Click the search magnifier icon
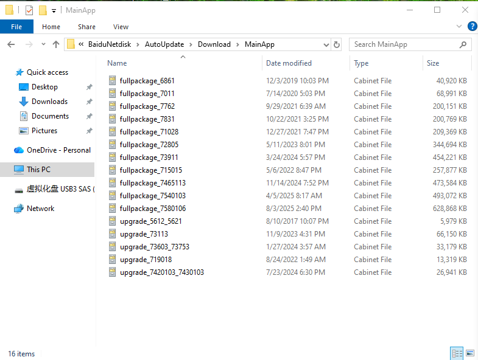This screenshot has height=360, width=478. tap(463, 44)
